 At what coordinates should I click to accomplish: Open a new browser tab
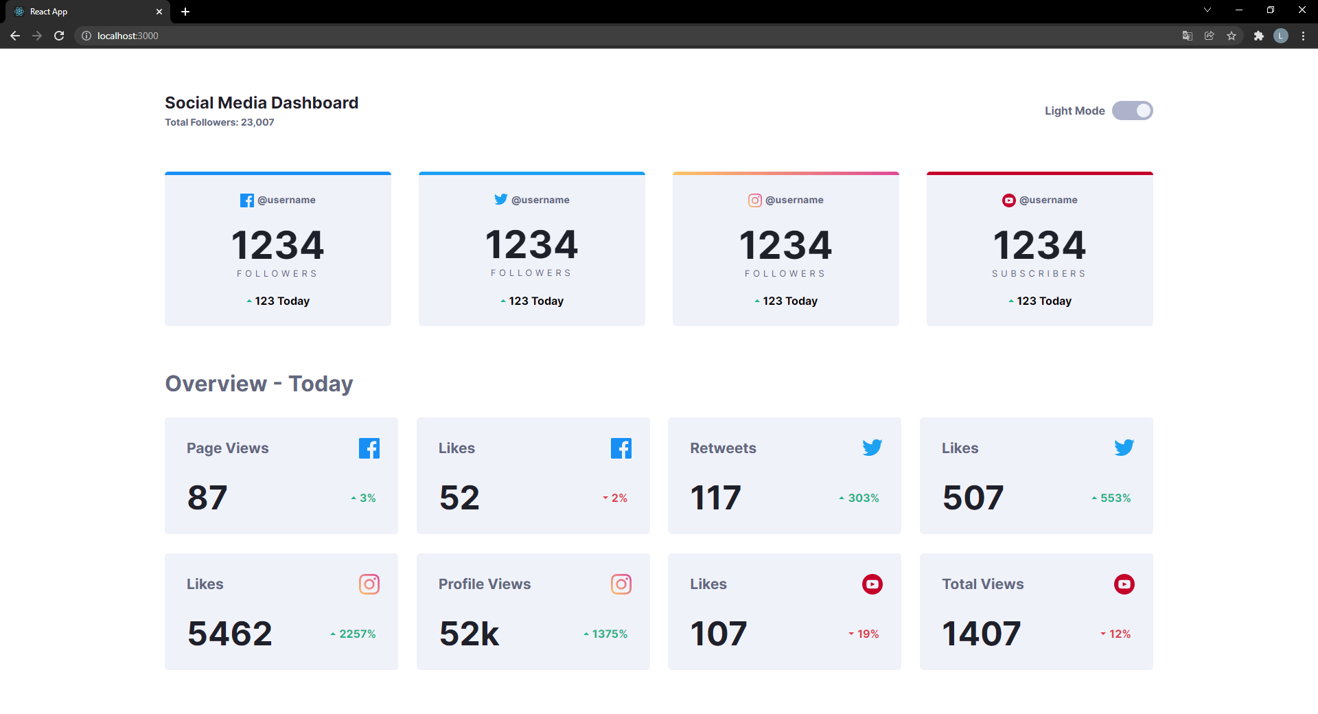point(185,11)
